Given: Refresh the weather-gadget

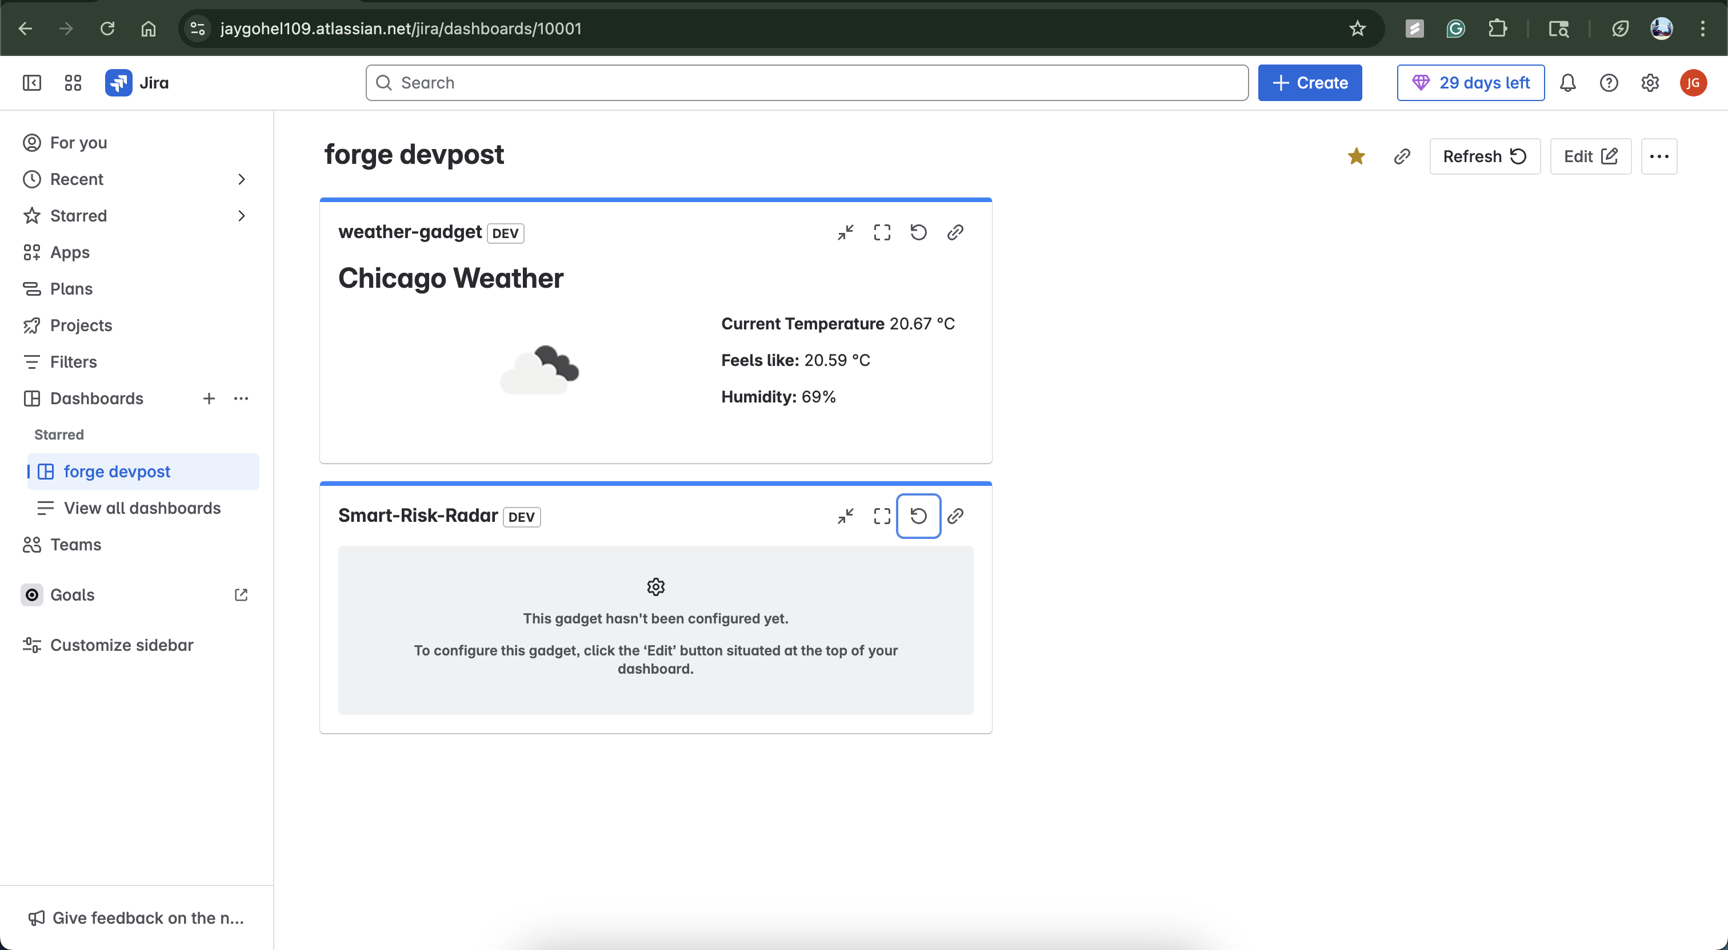Looking at the screenshot, I should [x=918, y=232].
